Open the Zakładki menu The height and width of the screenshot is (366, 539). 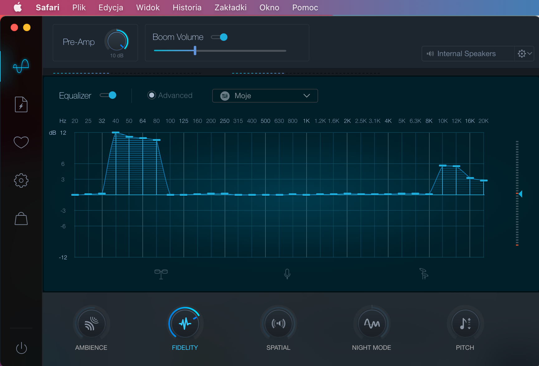point(231,7)
